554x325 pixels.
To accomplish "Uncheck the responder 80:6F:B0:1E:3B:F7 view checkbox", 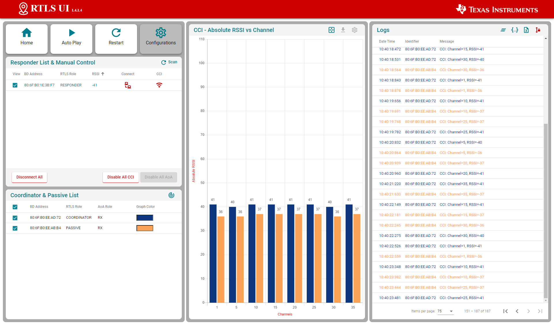I will [15, 85].
